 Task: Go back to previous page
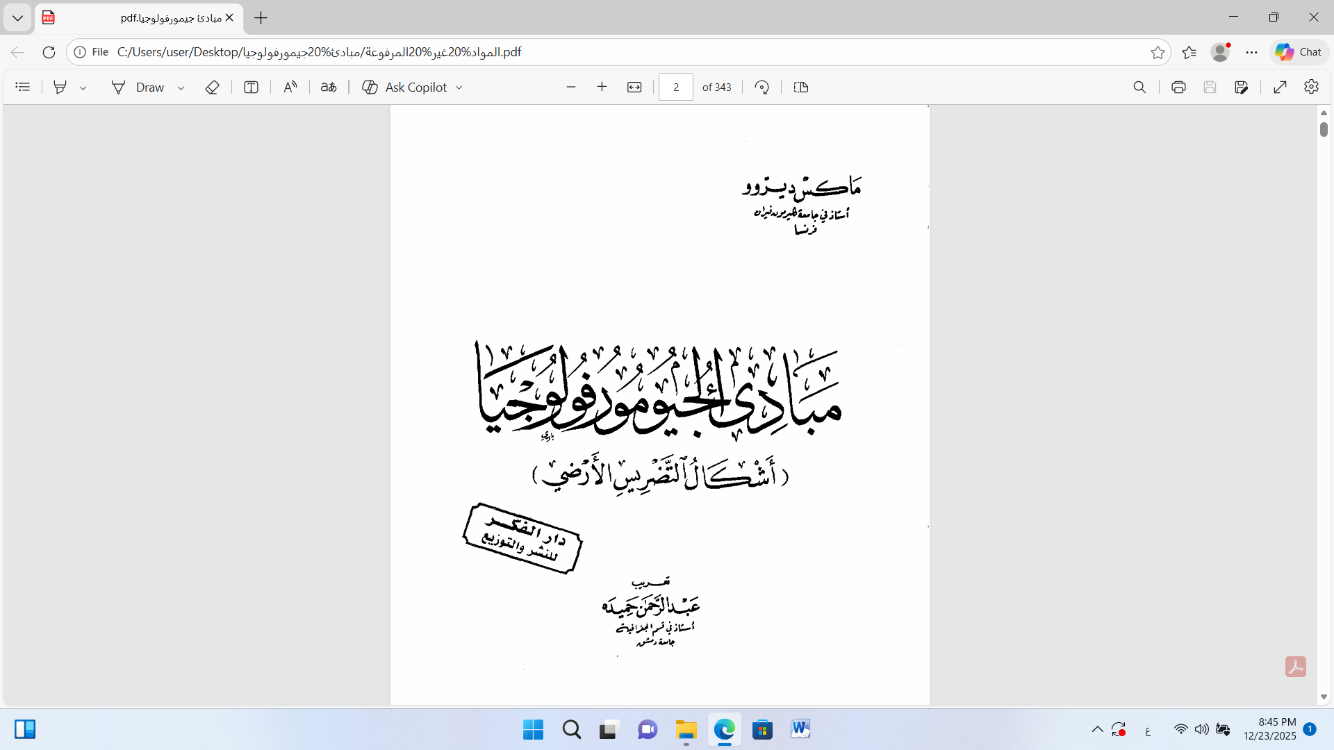point(18,52)
